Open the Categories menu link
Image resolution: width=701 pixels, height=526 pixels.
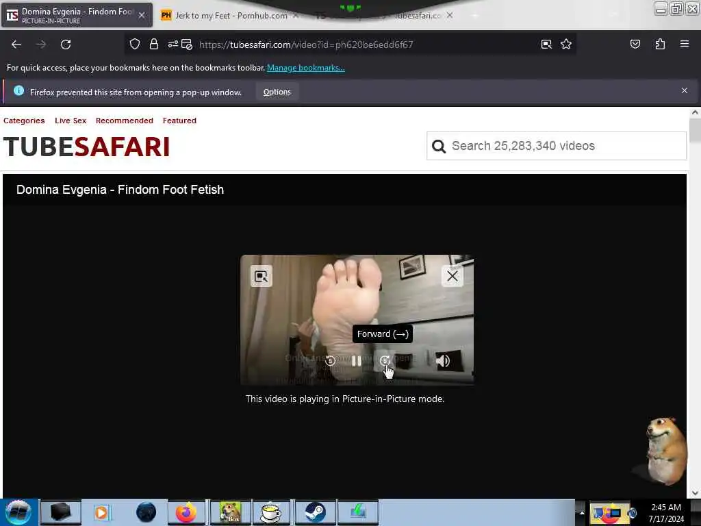(24, 121)
